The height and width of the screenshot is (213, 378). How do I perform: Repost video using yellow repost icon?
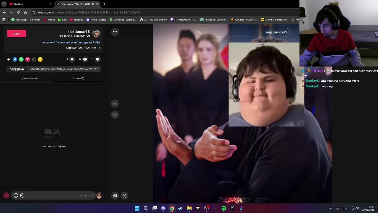click(x=40, y=59)
